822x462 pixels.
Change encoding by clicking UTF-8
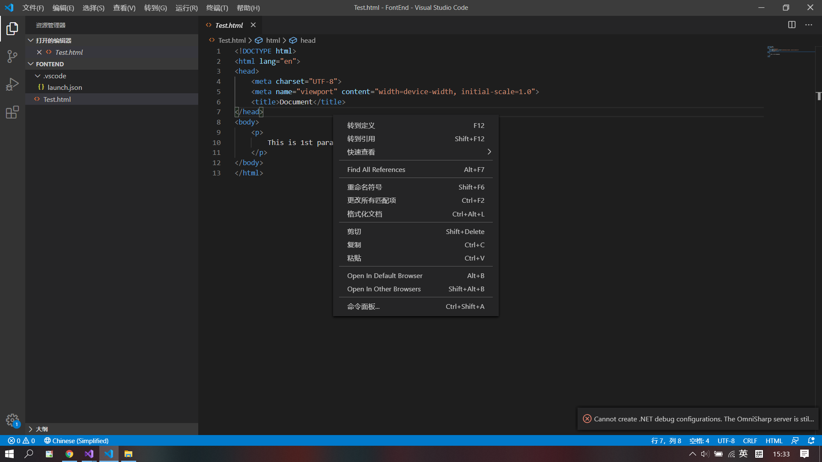[726, 440]
